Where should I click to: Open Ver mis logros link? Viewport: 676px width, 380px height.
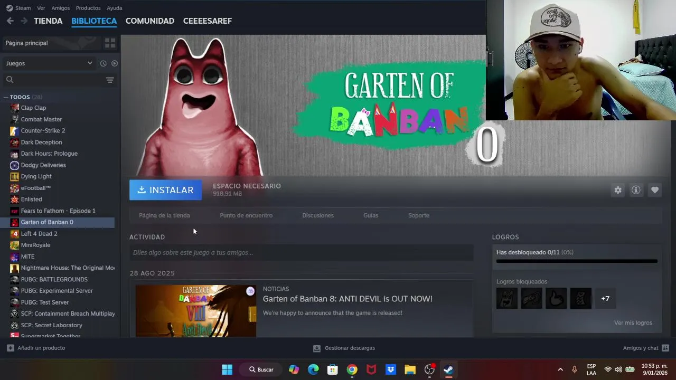[633, 322]
